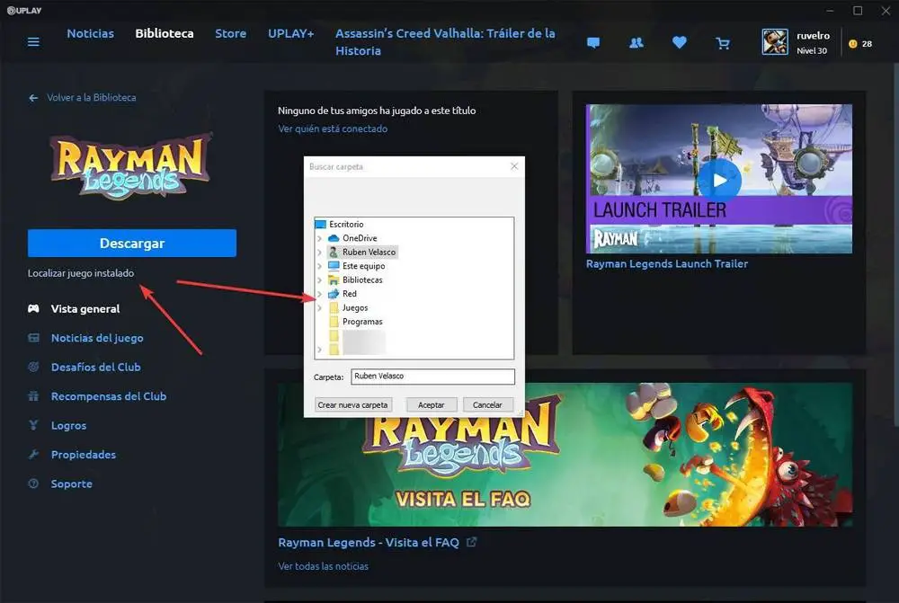Screen dimensions: 899x603
Task: Click Ver todas las noticias link
Action: click(x=324, y=566)
